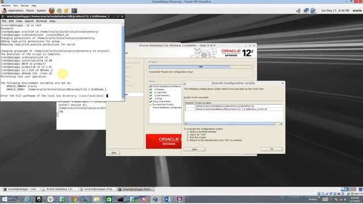Open Internet Explorer from the Windows taskbar
The height and width of the screenshot is (204, 363).
[27, 199]
